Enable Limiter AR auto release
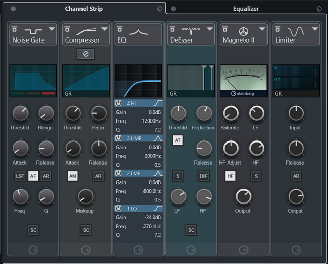The image size is (328, 264). pos(296,176)
